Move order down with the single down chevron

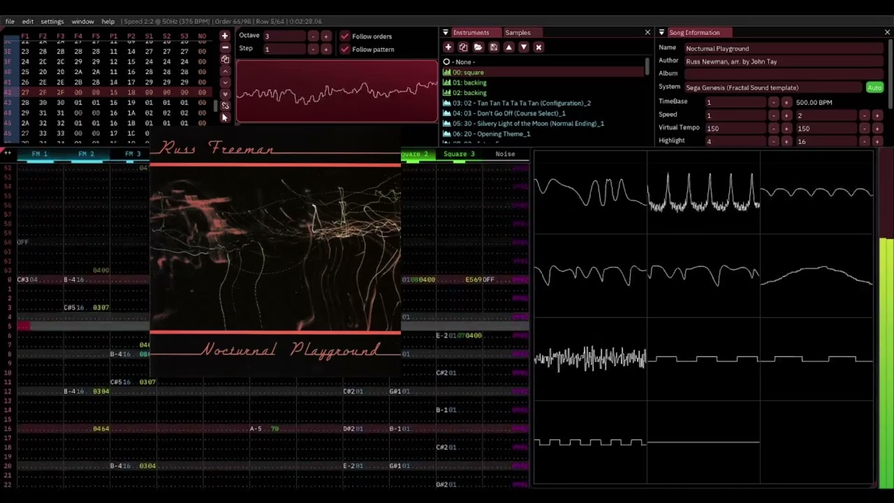[x=225, y=82]
